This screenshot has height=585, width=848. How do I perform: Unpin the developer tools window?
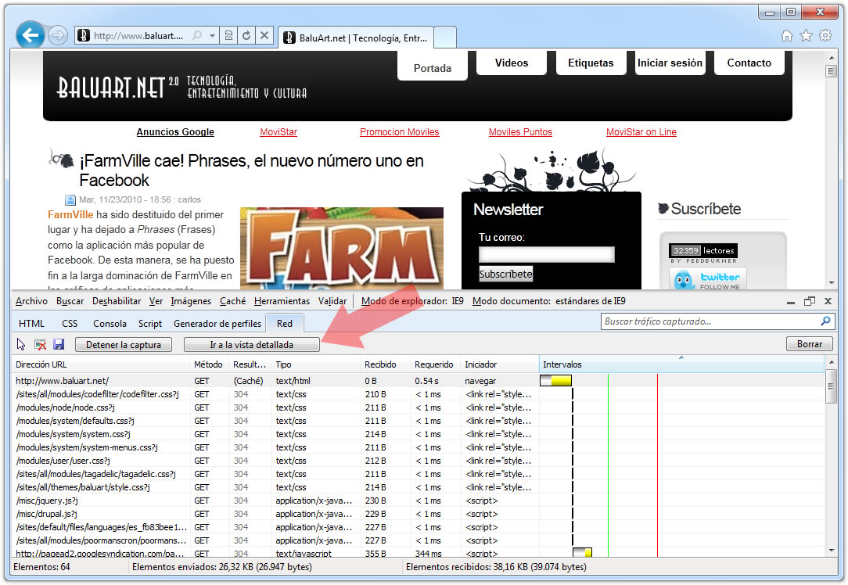click(809, 301)
